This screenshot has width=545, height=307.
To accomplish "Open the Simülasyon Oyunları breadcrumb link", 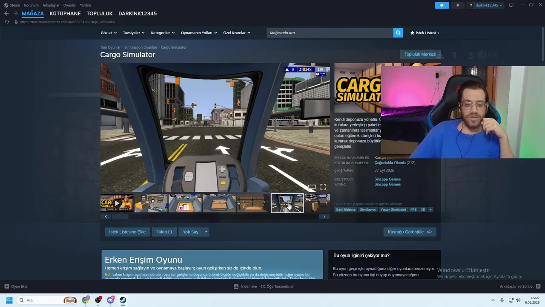I will pyautogui.click(x=141, y=47).
